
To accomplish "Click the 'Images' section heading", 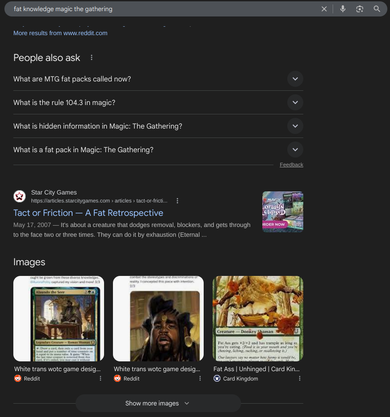I will (x=29, y=262).
